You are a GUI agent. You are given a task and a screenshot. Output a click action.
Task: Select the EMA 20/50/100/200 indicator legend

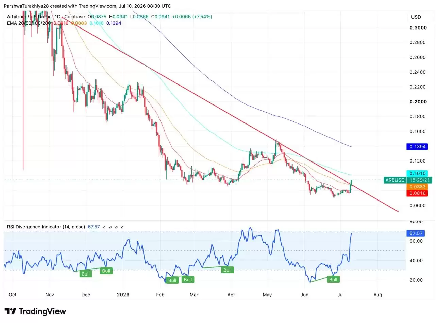[29, 23]
